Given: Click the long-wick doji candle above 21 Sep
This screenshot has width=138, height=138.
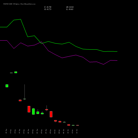Looking at the screenshot, I should point(25,99).
